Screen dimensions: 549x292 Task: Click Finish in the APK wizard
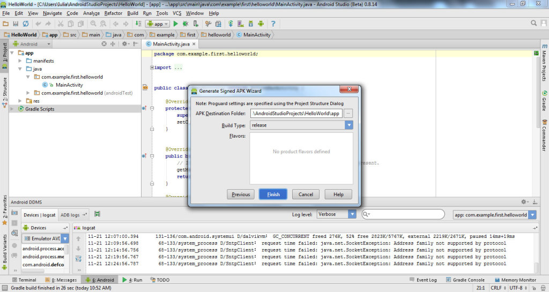click(x=273, y=194)
